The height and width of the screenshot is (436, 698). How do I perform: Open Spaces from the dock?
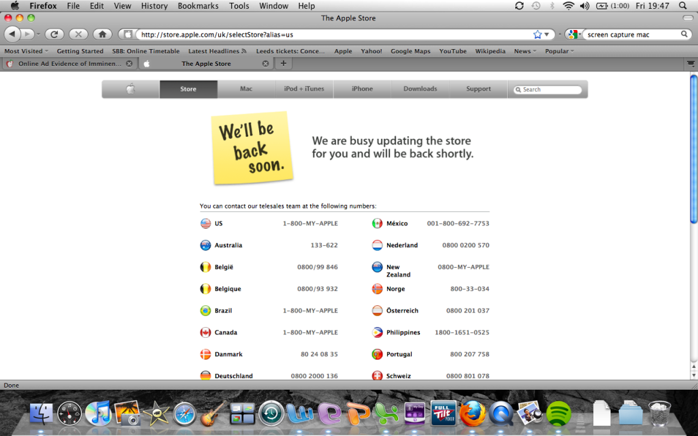(242, 414)
